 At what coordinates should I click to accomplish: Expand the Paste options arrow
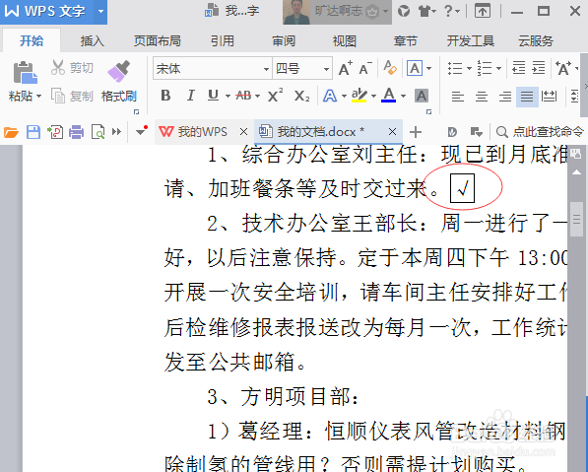coord(38,97)
